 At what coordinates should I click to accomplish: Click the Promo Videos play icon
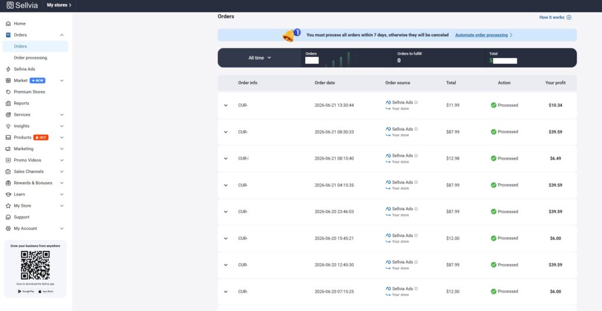(8, 160)
